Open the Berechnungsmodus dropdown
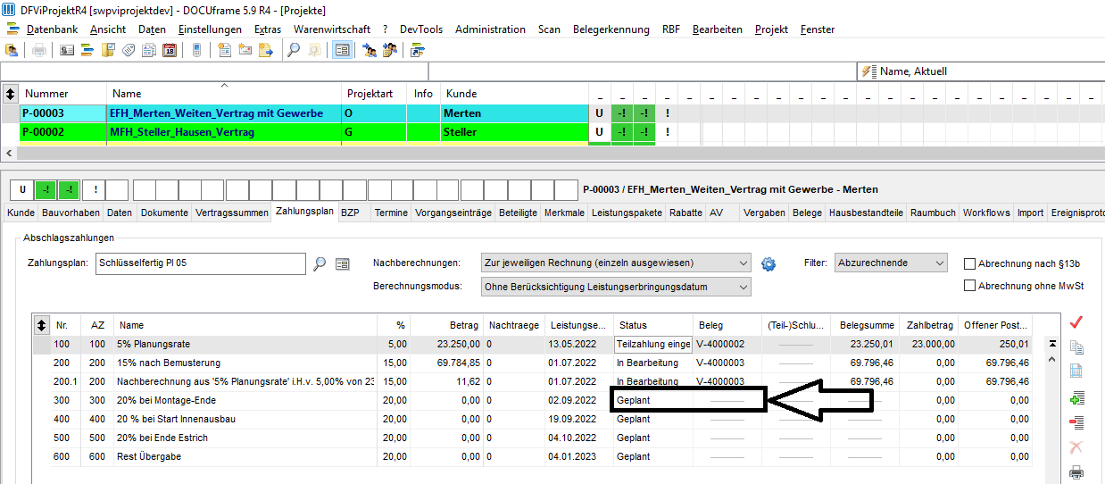The width and height of the screenshot is (1105, 484). (615, 287)
